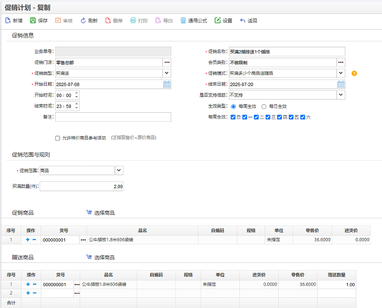Open calendar for 开始日期
Viewport: 382px width, 308px height.
pyautogui.click(x=167, y=84)
